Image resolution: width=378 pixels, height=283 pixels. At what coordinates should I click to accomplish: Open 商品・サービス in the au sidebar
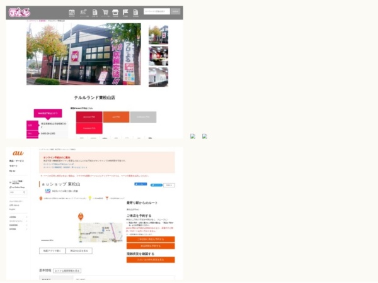[16, 161]
